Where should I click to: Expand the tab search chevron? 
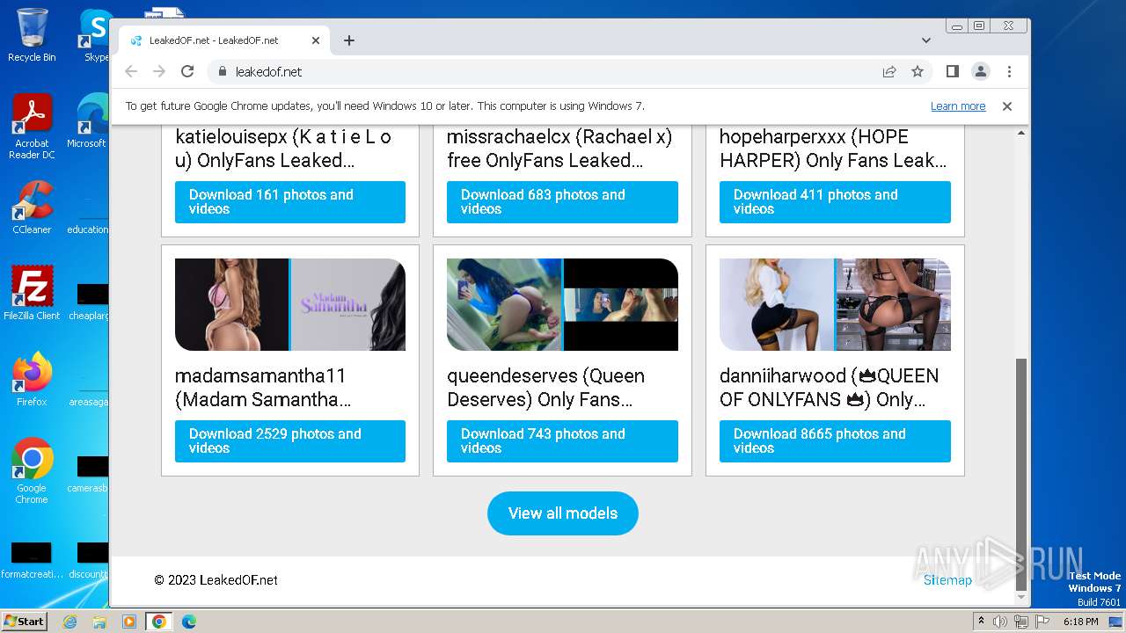coord(926,40)
